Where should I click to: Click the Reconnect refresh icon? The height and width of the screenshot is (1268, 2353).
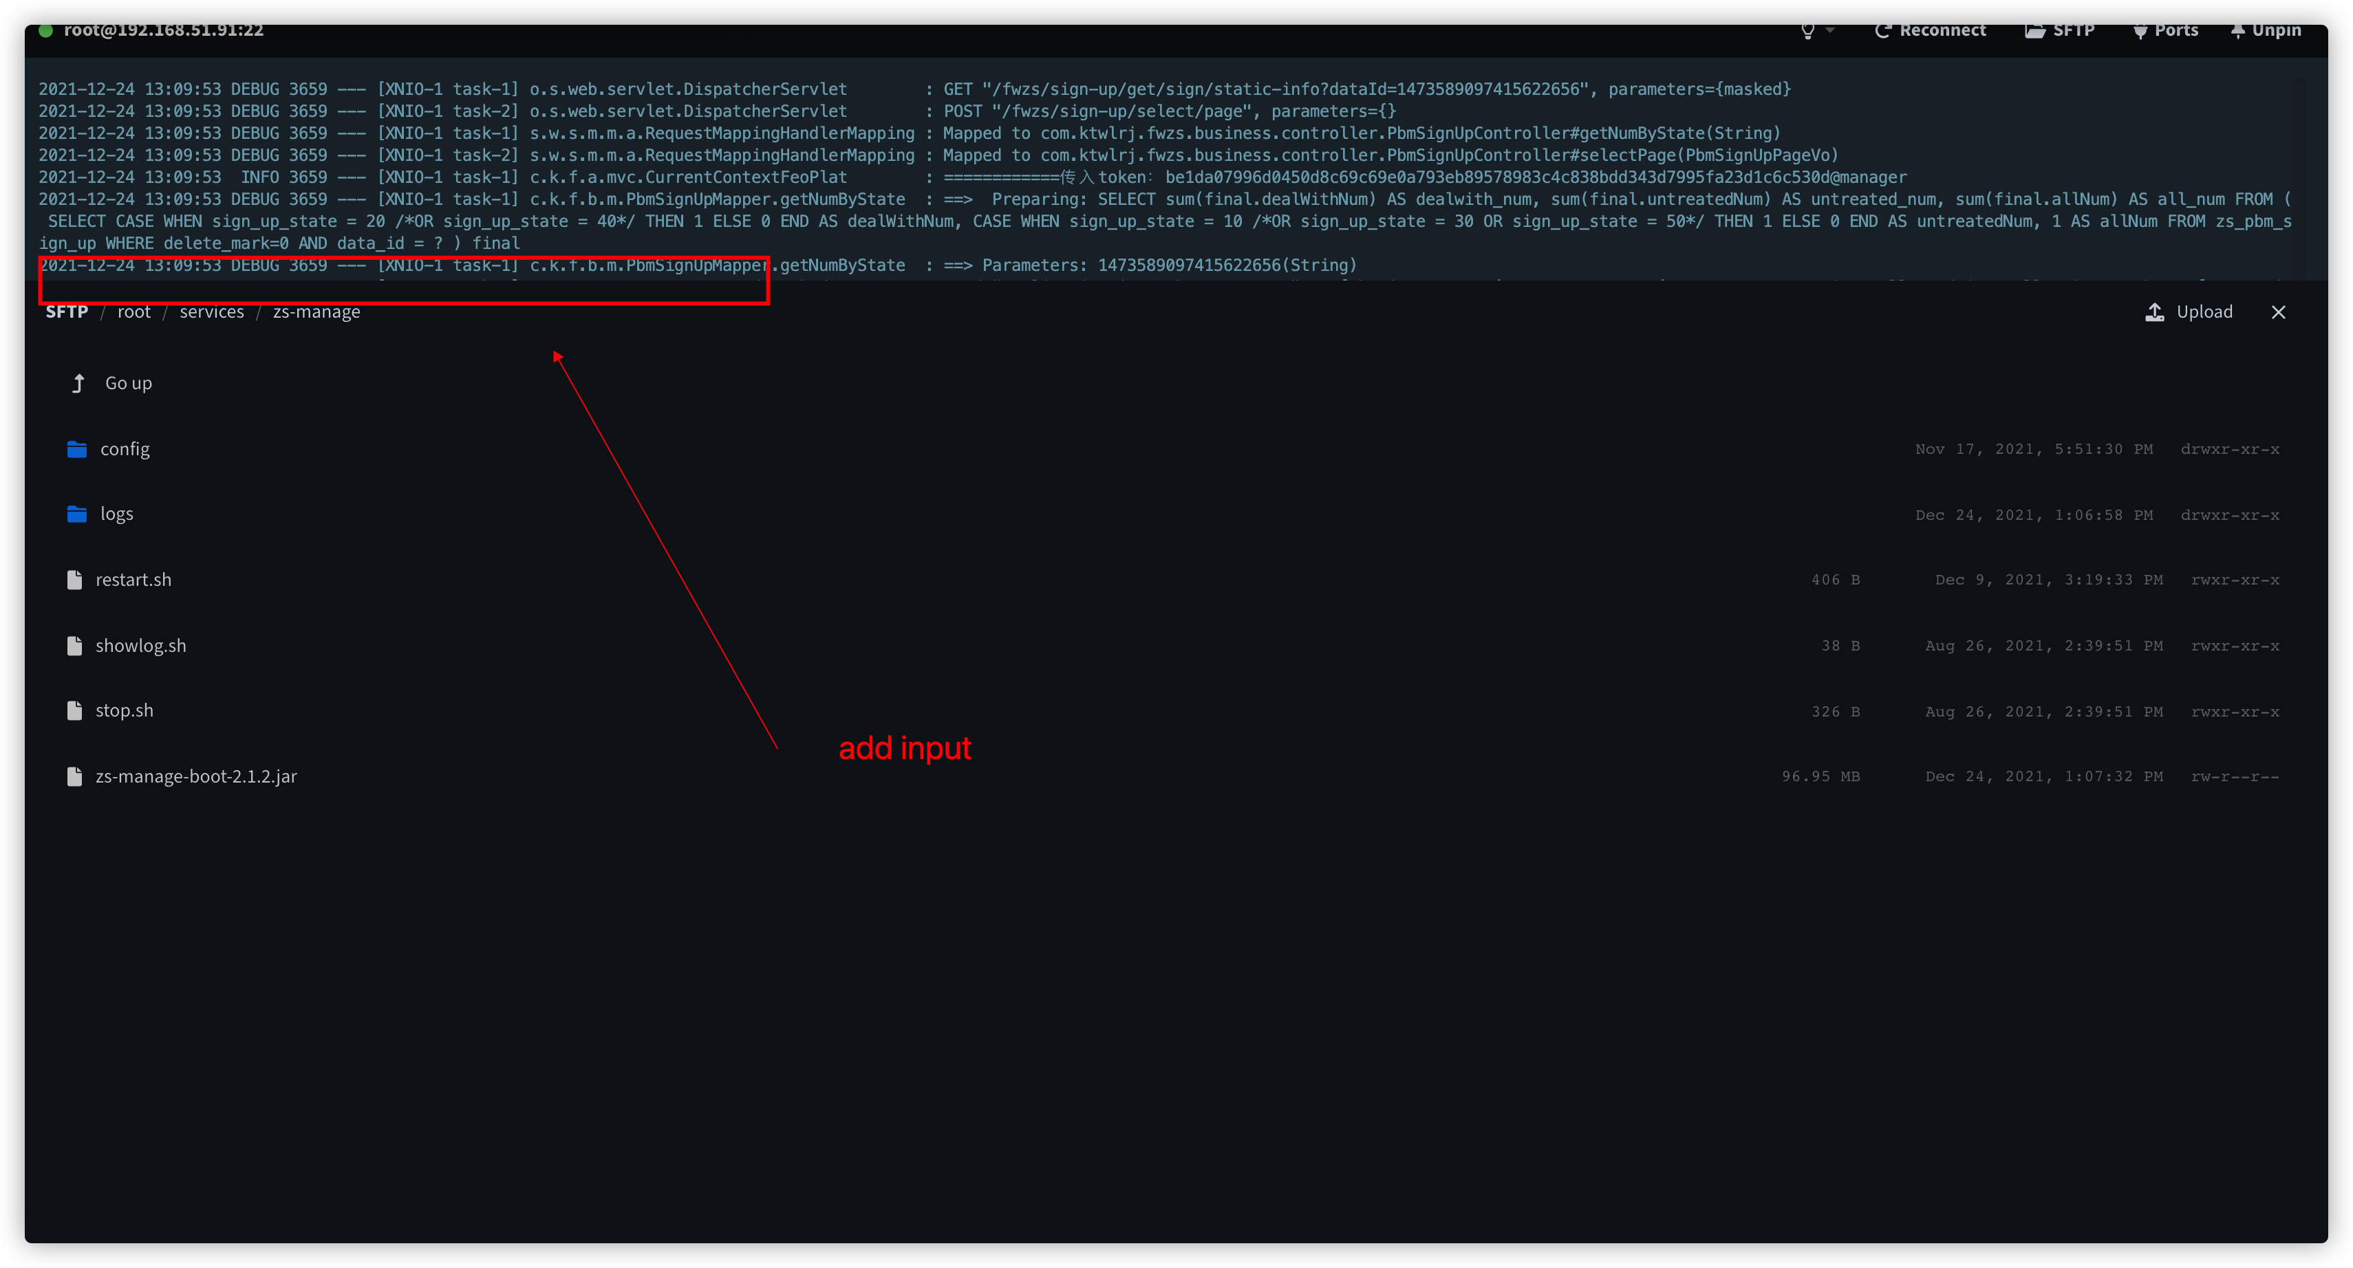click(1884, 30)
